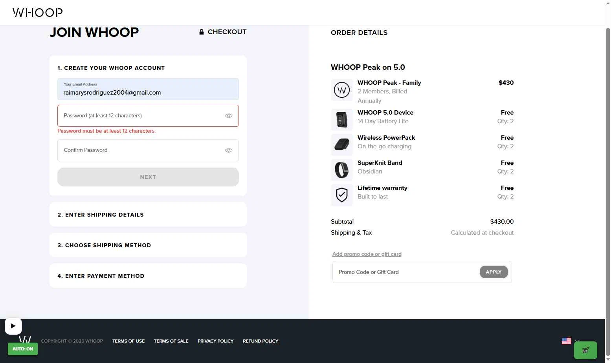This screenshot has height=363, width=611.
Task: Click the Wireless PowerPack thumbnail
Action: [x=342, y=145]
